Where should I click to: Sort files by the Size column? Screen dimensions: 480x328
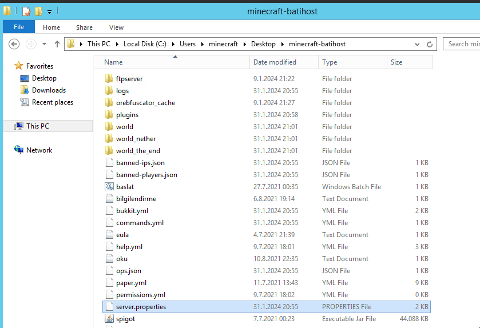pyautogui.click(x=396, y=62)
